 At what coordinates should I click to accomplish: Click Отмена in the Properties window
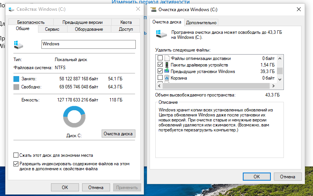coord(96,188)
